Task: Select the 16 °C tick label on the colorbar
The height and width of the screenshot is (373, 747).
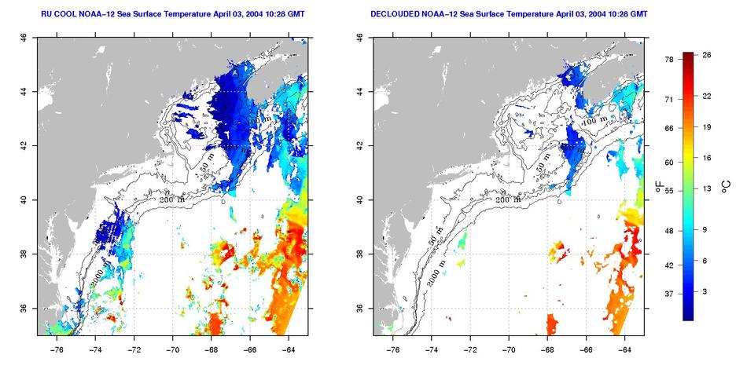Action: click(707, 158)
